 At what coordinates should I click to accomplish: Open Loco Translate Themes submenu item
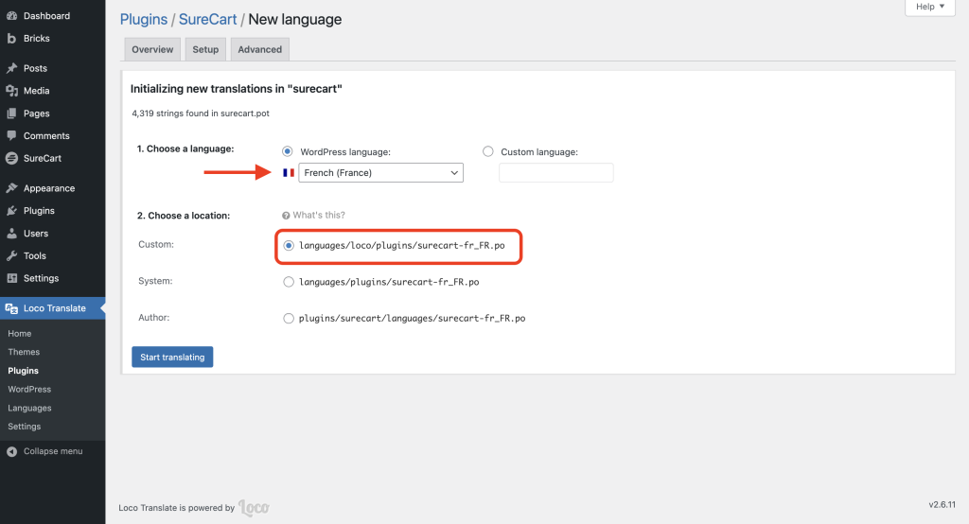(24, 352)
